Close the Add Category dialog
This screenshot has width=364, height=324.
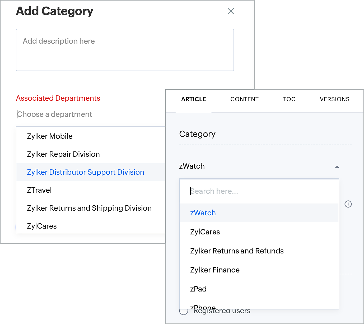(231, 11)
